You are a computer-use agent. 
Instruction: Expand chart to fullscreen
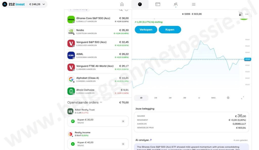tap(242, 98)
